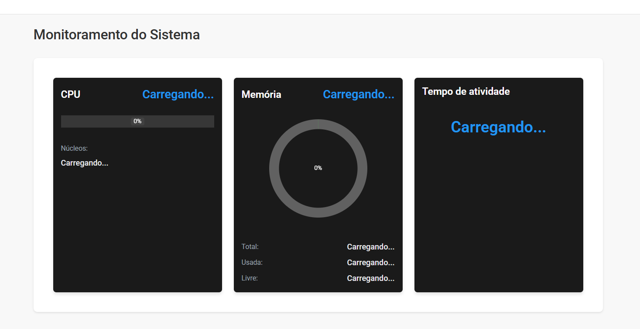Click empty area of Tempo de atividade card
The image size is (640, 329).
click(498, 218)
